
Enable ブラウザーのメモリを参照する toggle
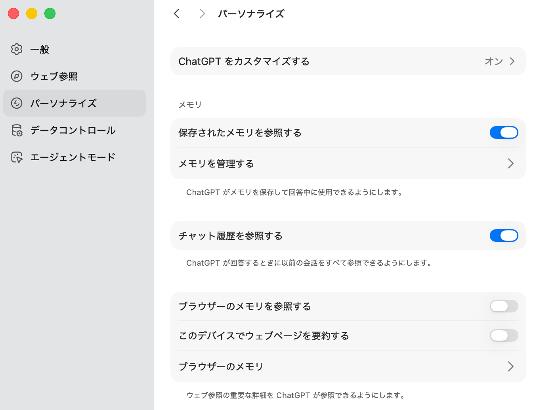[x=504, y=306]
